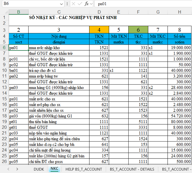
Task: Switch to the DUDK sheet tab
Action: [39, 169]
